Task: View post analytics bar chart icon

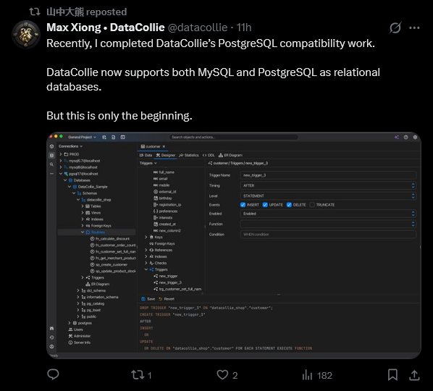Action: pos(307,375)
